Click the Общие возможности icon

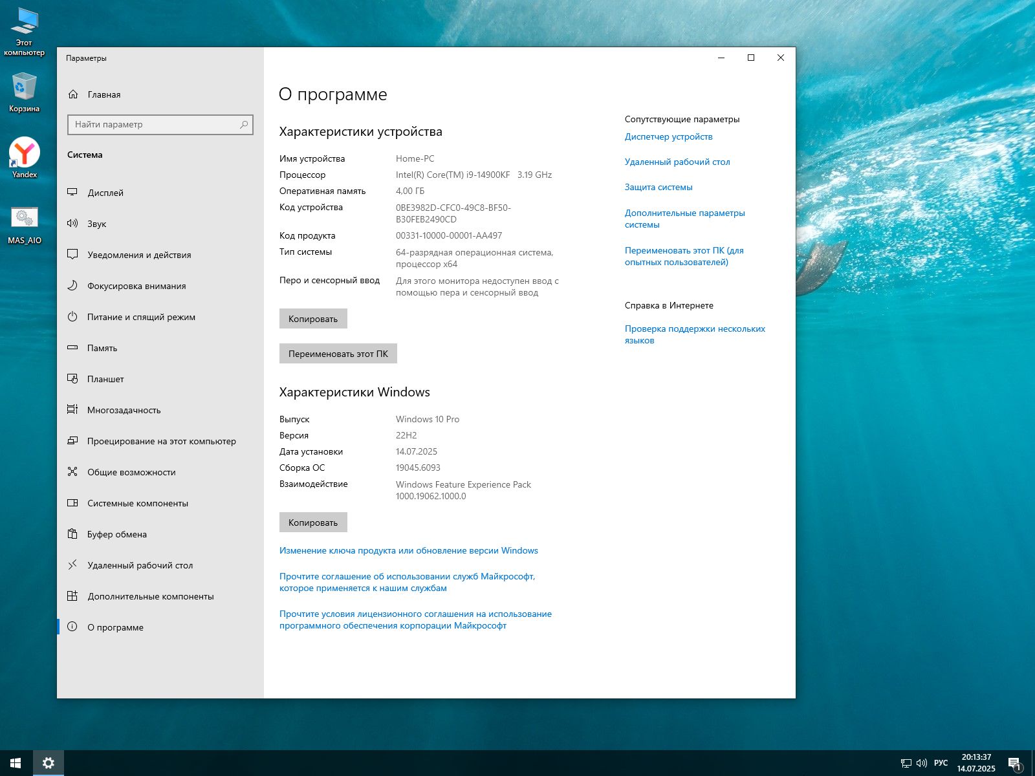pos(72,472)
